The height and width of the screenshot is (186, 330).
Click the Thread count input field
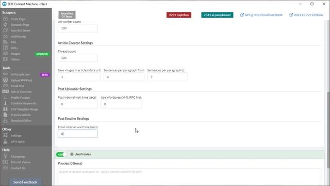(78, 58)
